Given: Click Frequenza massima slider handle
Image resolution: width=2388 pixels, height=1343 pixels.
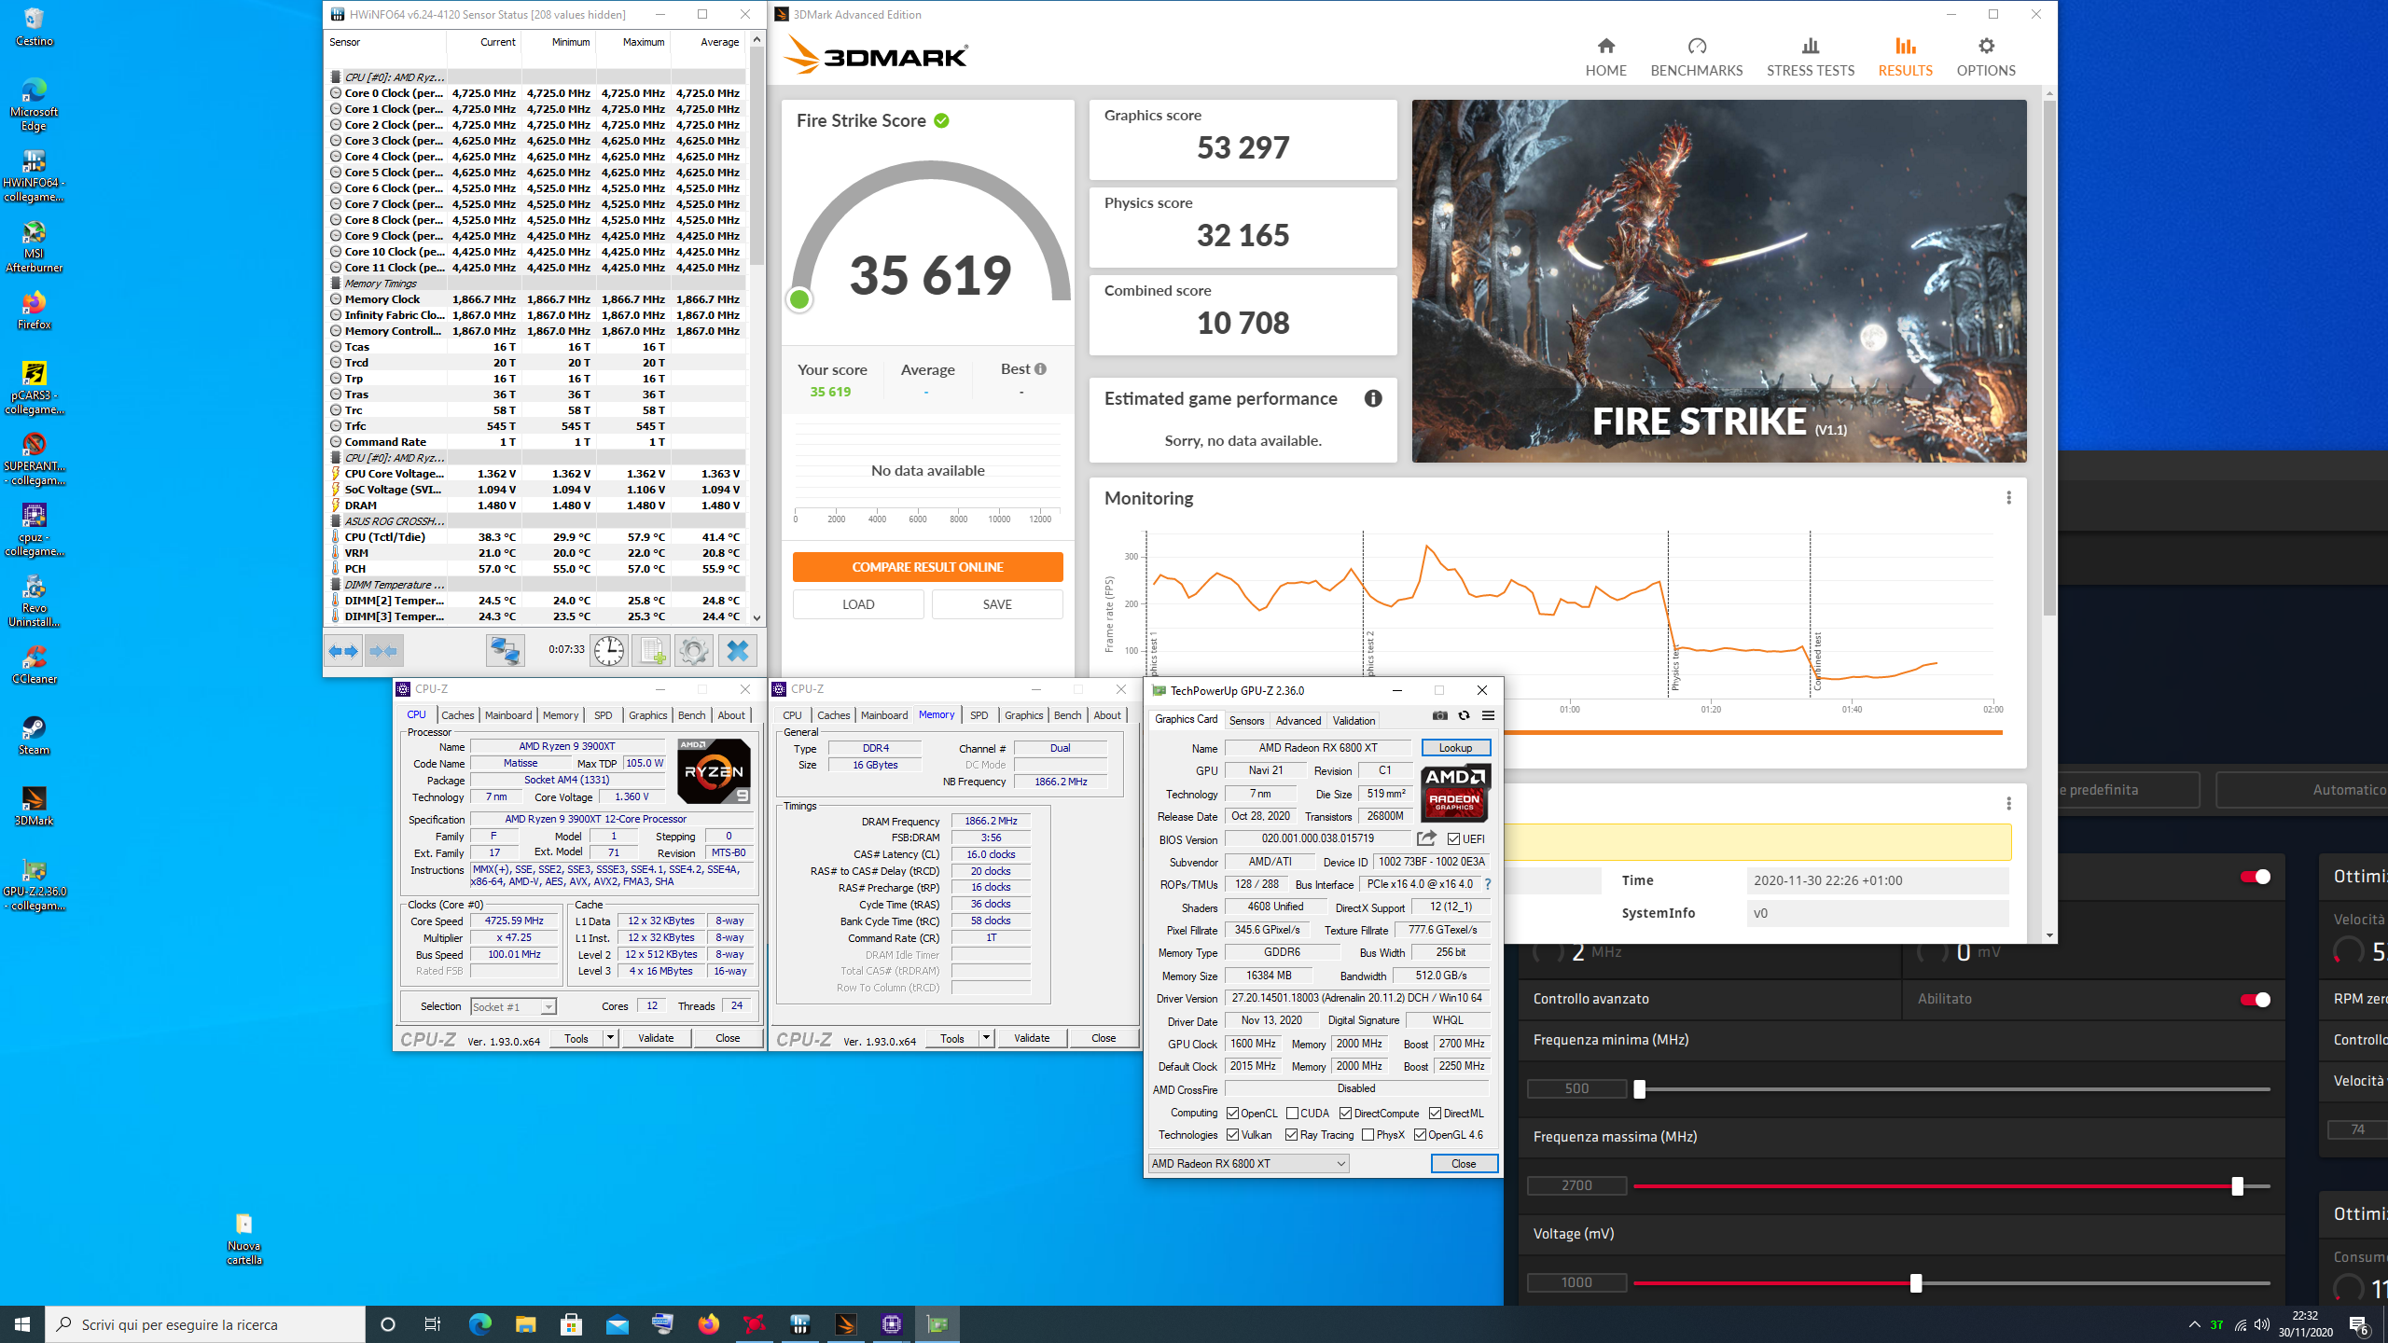Looking at the screenshot, I should (x=2237, y=1185).
